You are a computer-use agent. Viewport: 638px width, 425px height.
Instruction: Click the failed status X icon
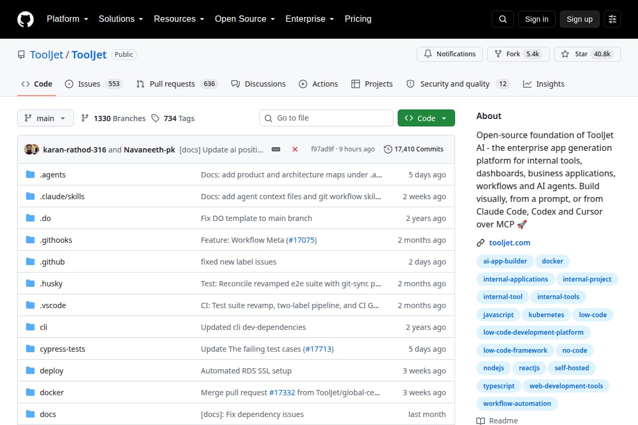[x=295, y=149]
